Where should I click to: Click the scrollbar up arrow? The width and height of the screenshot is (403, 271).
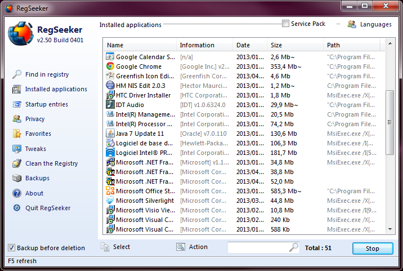pos(390,43)
